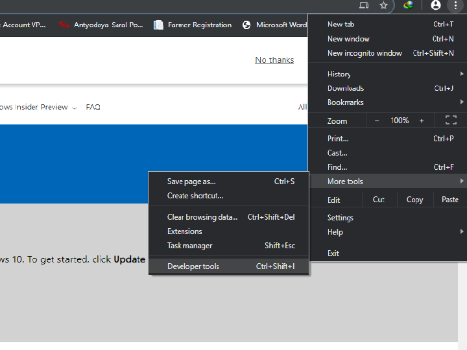Increase zoom with the plus button
This screenshot has width=467, height=350.
[422, 121]
